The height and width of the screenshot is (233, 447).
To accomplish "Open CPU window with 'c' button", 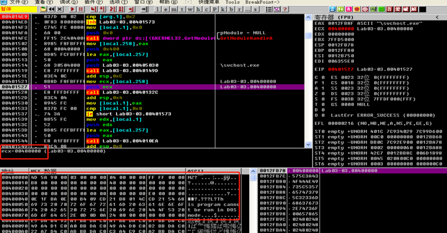I will click(x=206, y=9).
